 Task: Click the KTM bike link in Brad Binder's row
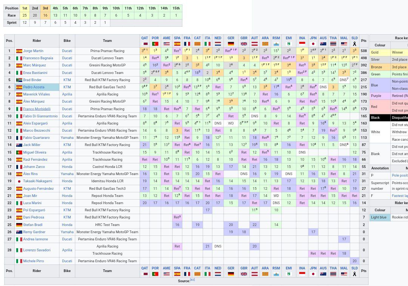click(x=67, y=80)
